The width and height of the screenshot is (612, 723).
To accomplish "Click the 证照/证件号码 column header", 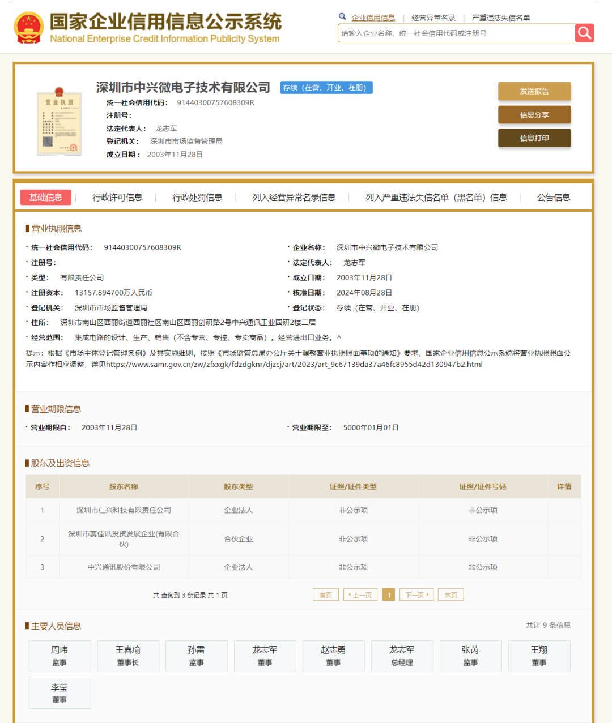I will pyautogui.click(x=483, y=486).
